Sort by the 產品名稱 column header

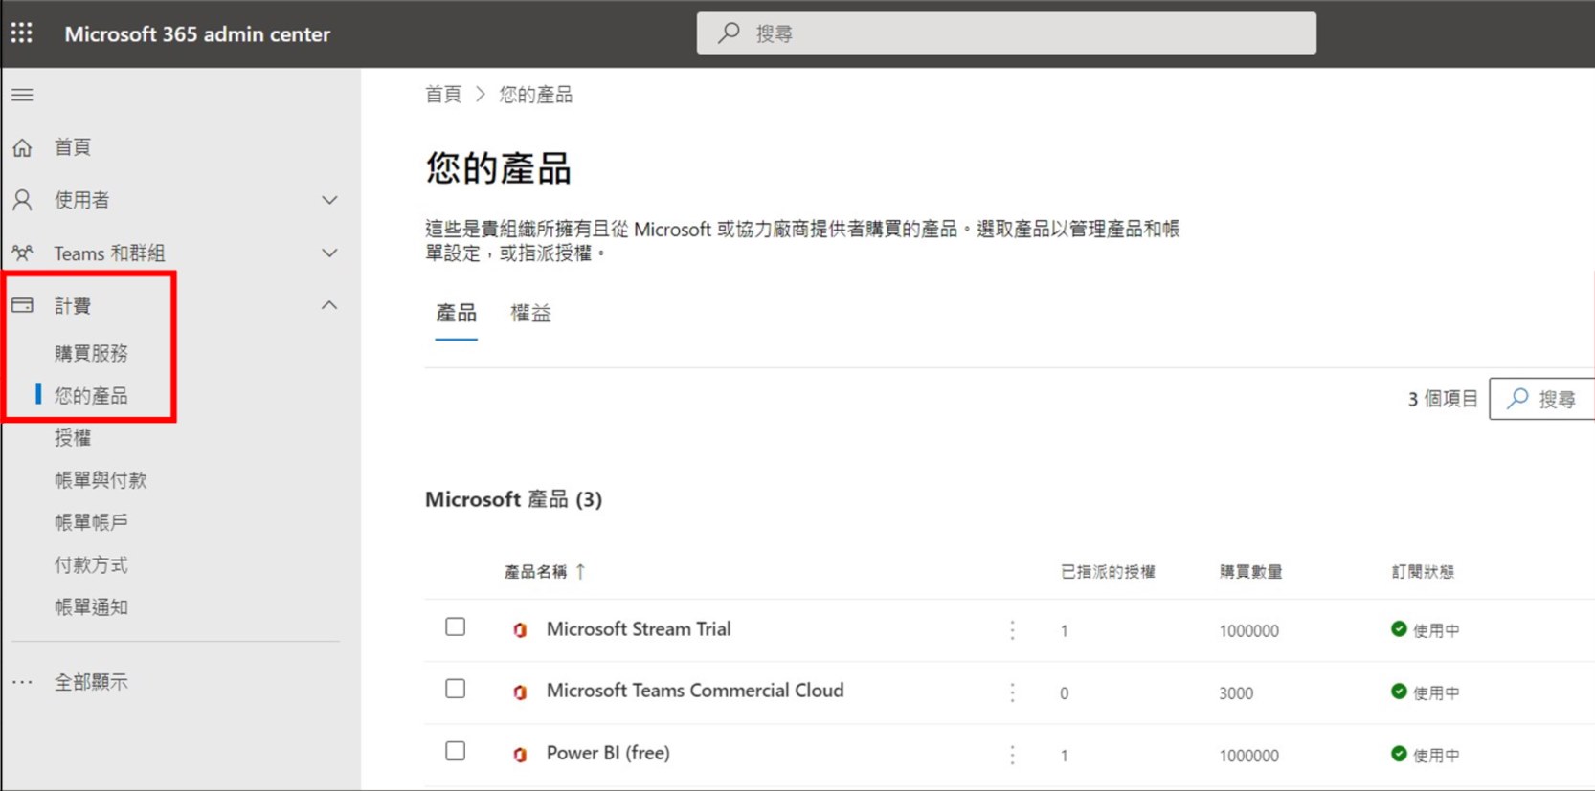[535, 572]
